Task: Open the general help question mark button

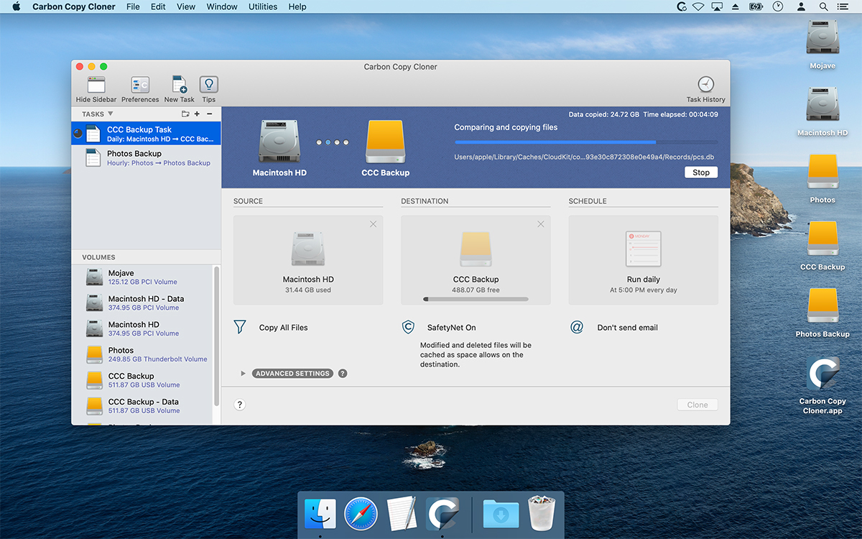Action: pyautogui.click(x=240, y=405)
